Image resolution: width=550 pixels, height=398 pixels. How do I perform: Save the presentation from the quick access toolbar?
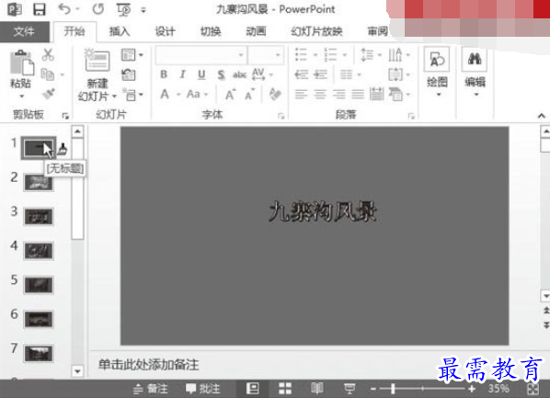pos(39,9)
